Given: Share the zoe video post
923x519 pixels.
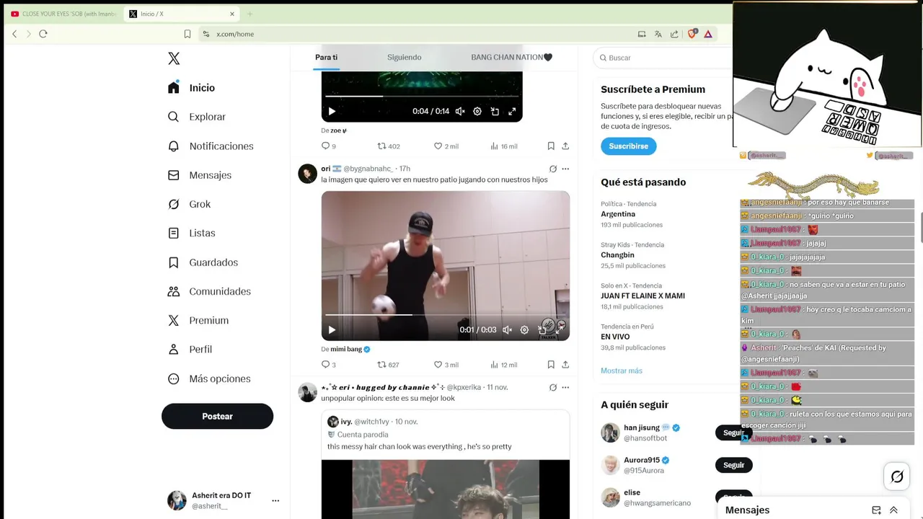Looking at the screenshot, I should 565,146.
